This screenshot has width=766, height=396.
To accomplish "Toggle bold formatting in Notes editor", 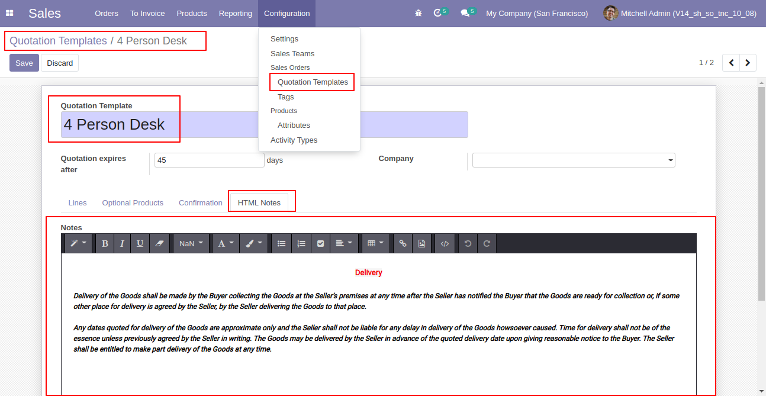I will 105,243.
